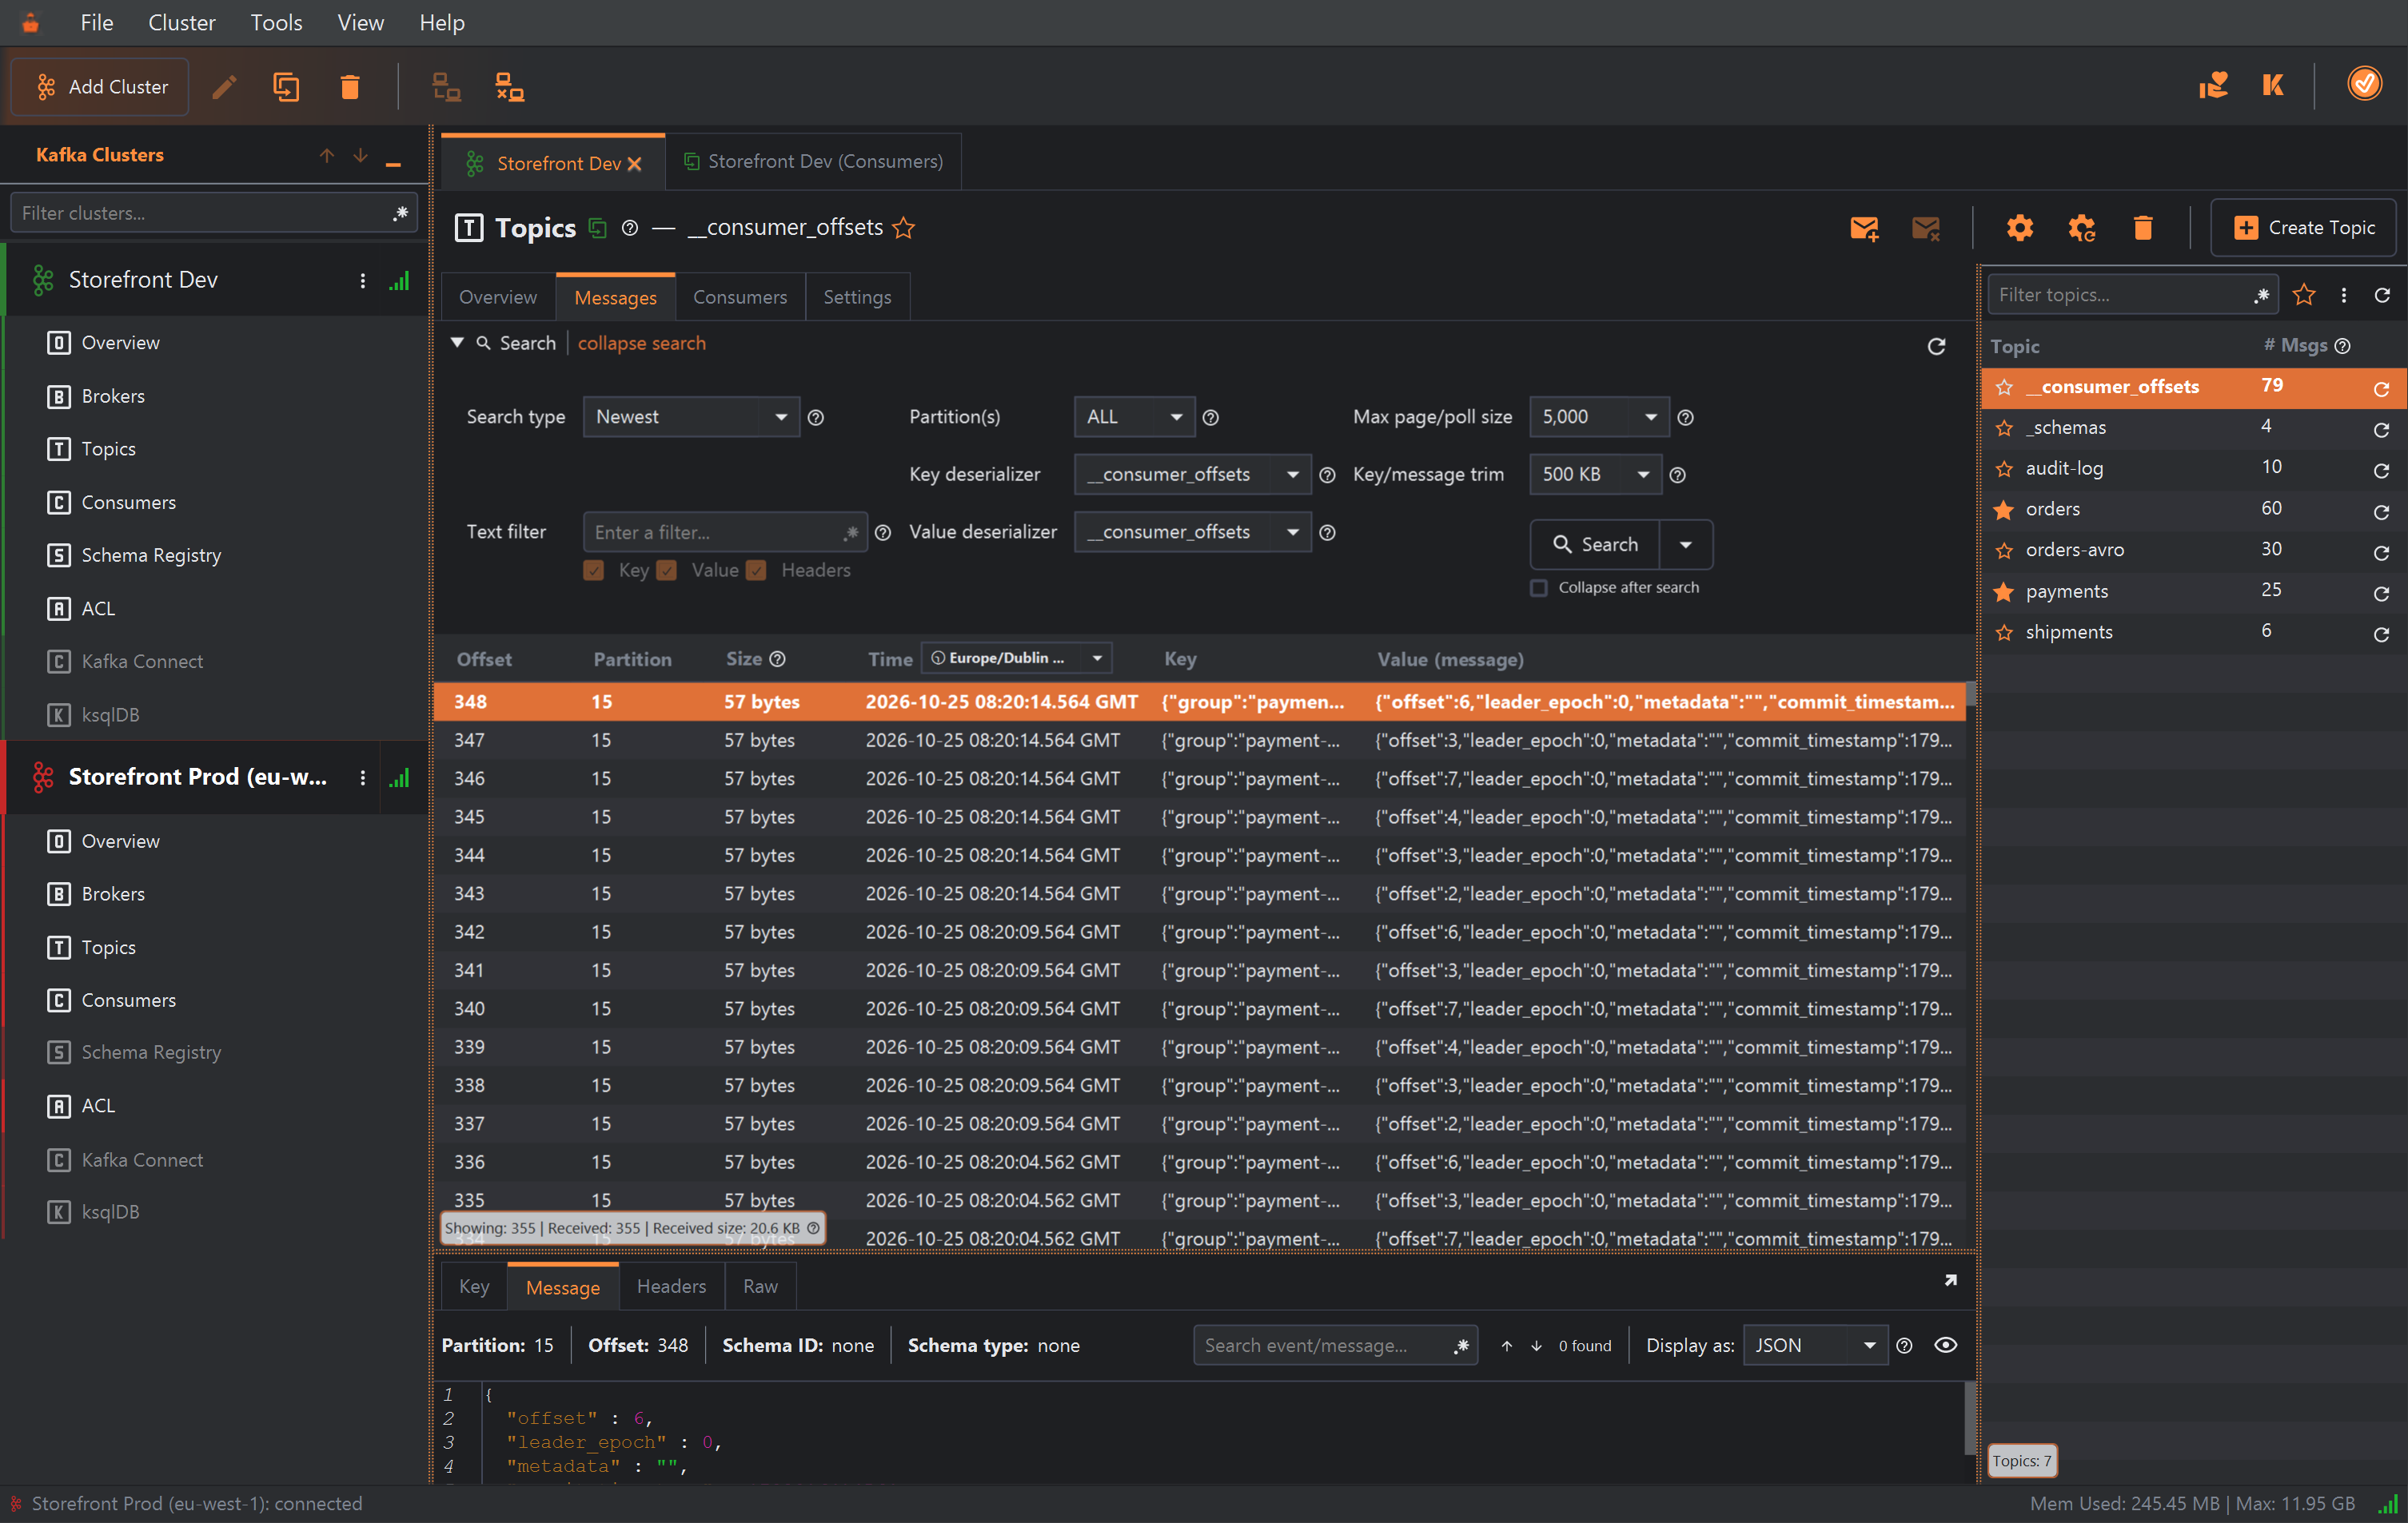Toggle the message eye visibility icon

coord(1945,1345)
